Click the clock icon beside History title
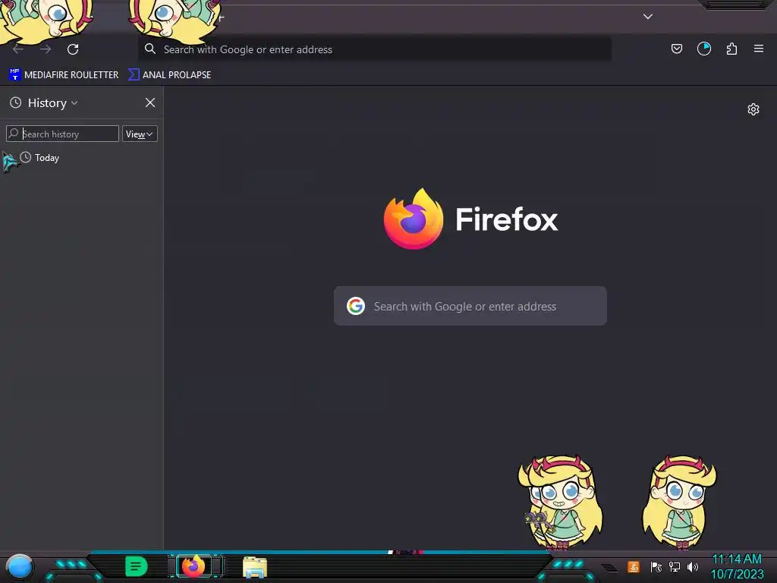Screen dimensions: 777x583 click(x=16, y=102)
